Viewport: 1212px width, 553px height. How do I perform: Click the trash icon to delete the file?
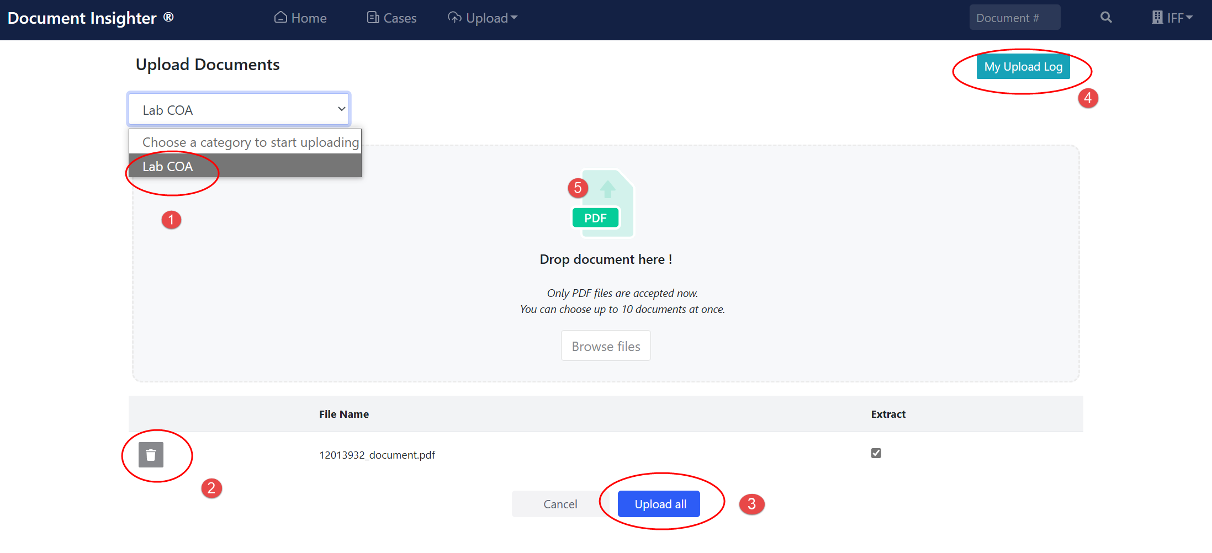[151, 455]
